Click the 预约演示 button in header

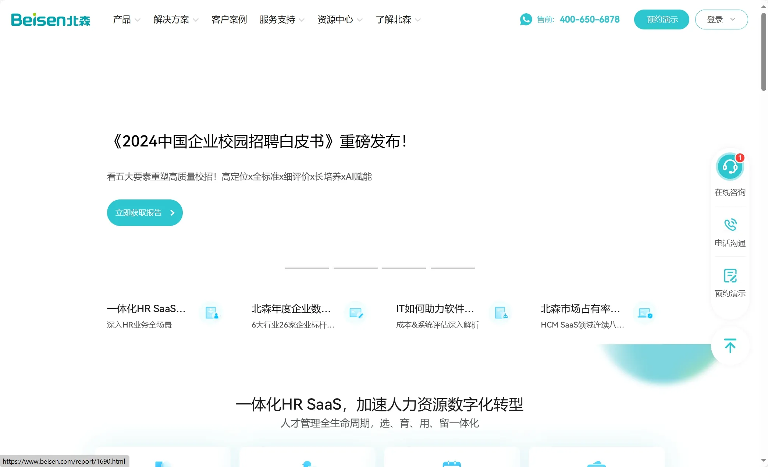[x=661, y=20]
